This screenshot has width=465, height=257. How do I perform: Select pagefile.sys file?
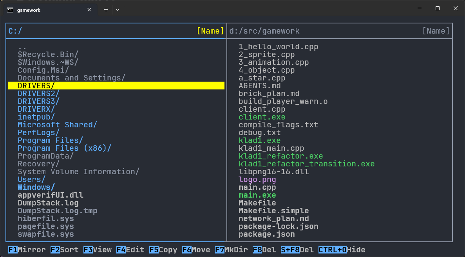46,226
